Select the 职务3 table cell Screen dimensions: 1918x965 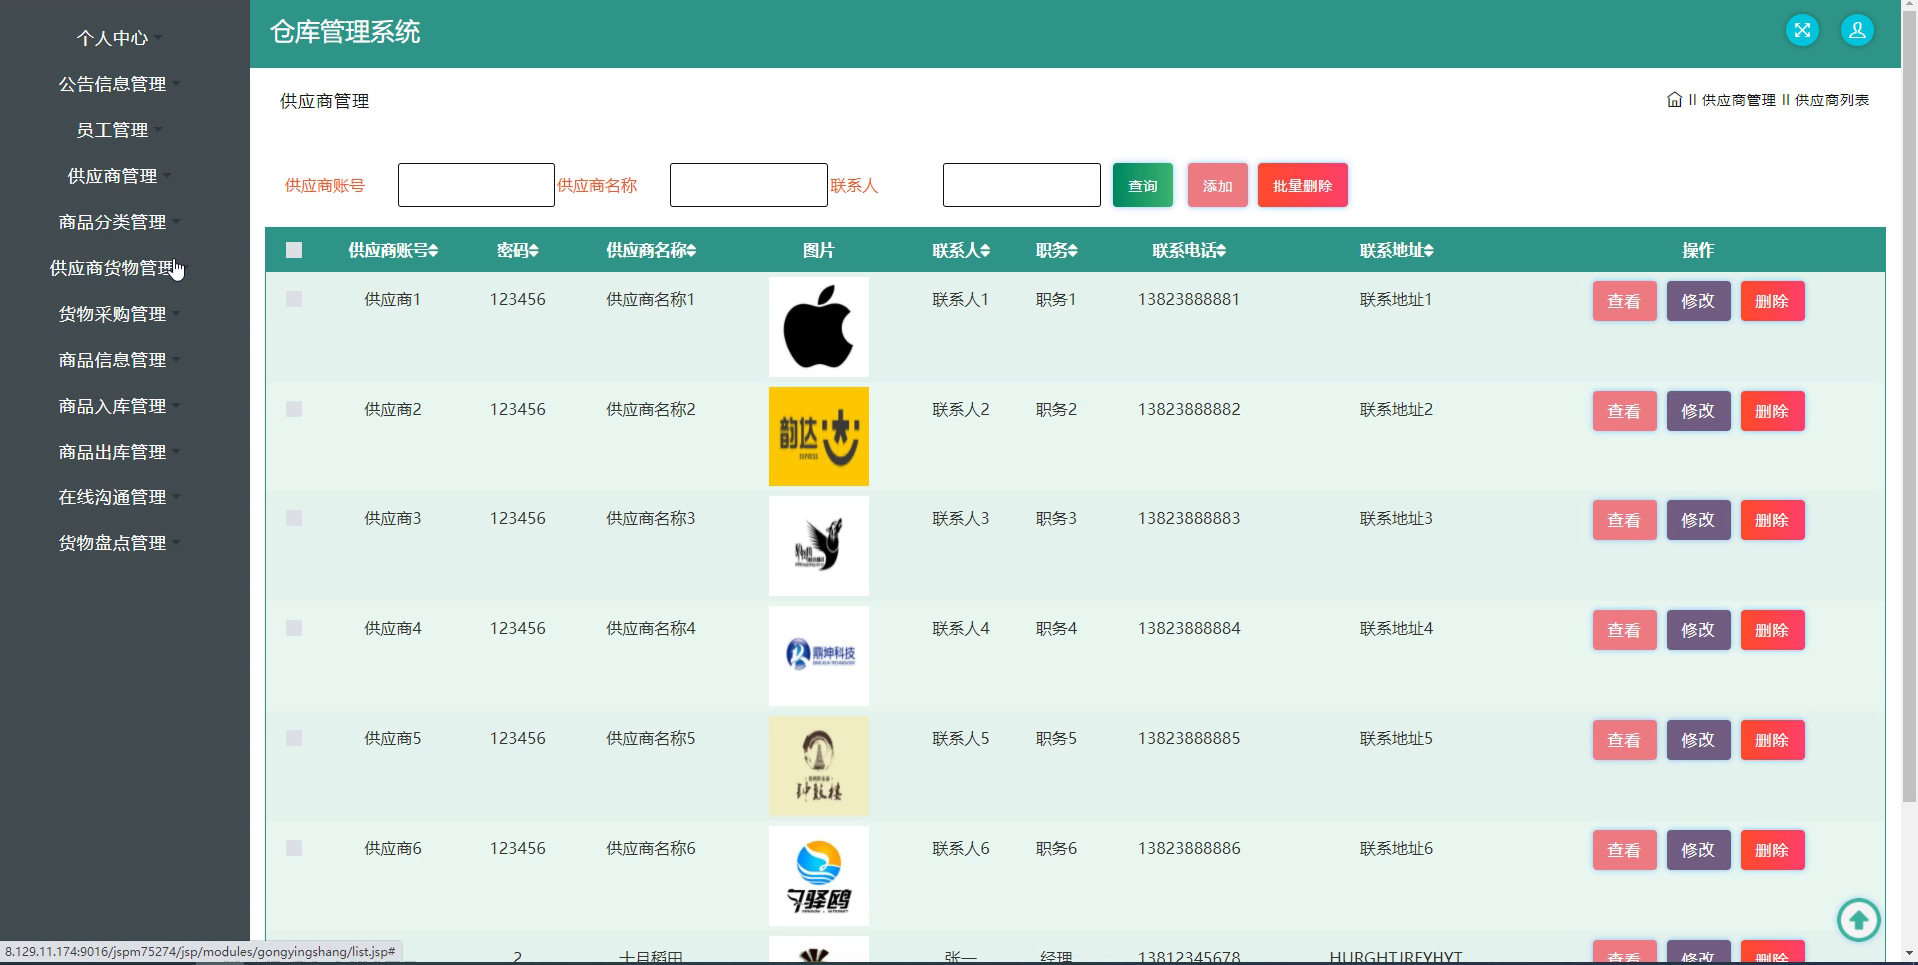tap(1056, 518)
